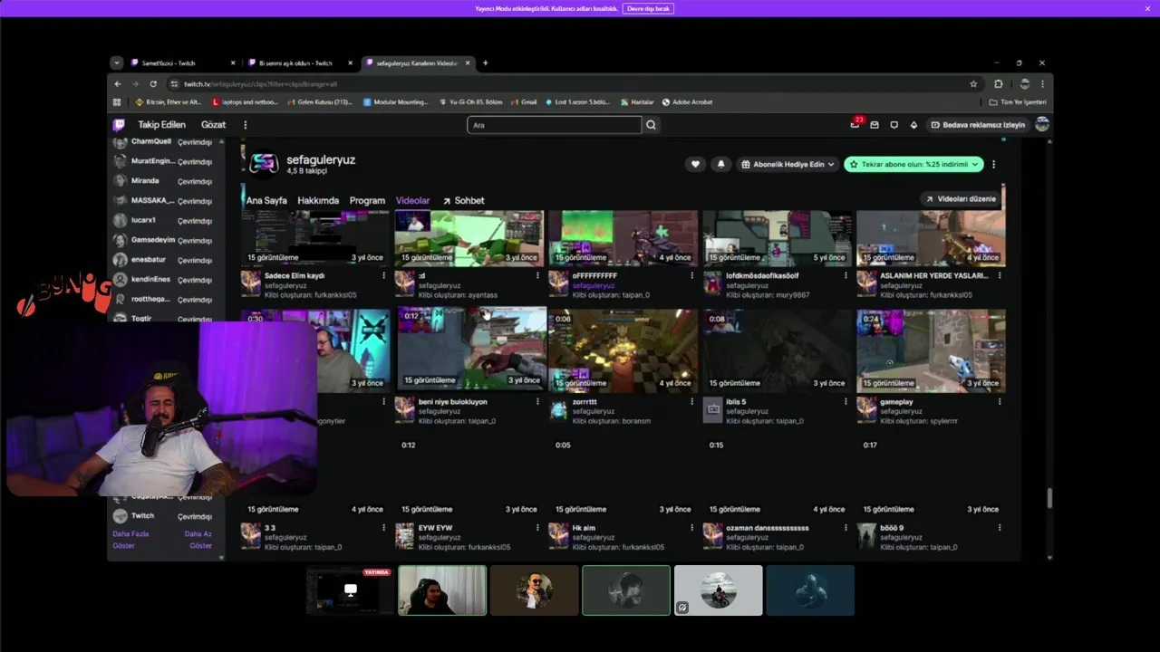This screenshot has width=1160, height=652.
Task: Select kendinEnes in followed channels list
Action: click(163, 280)
